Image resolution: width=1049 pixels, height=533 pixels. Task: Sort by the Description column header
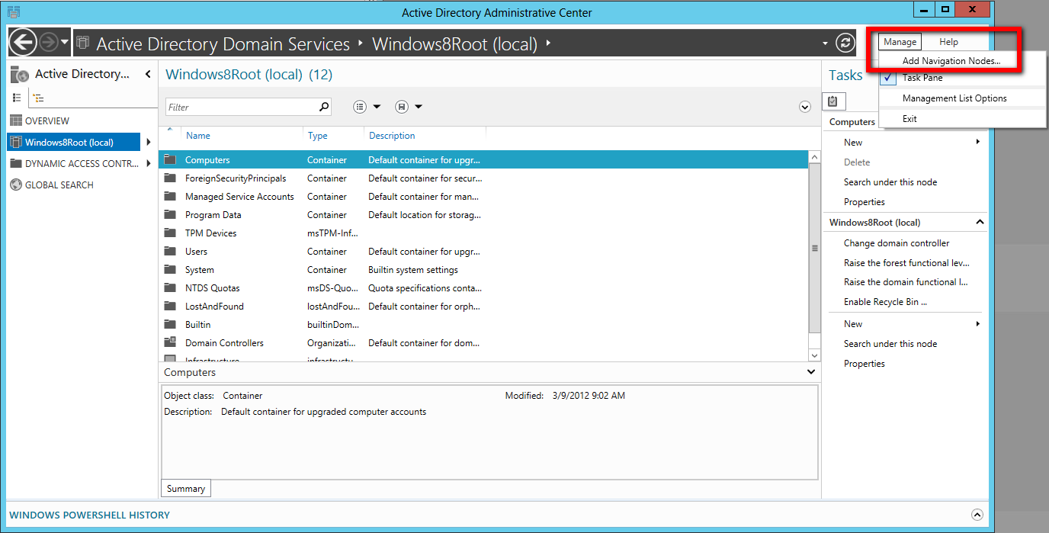point(392,136)
